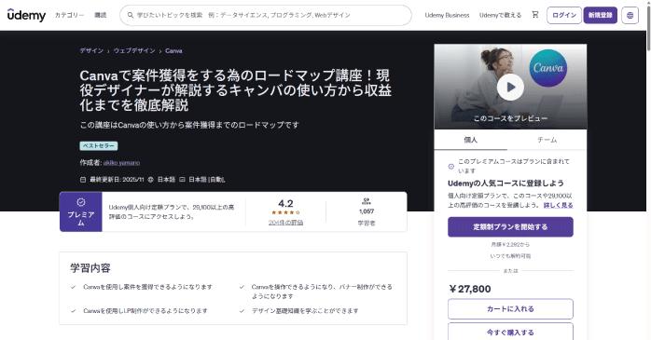Click 'Canvaを使用し案件を獲得できるようになります' item

[147, 287]
